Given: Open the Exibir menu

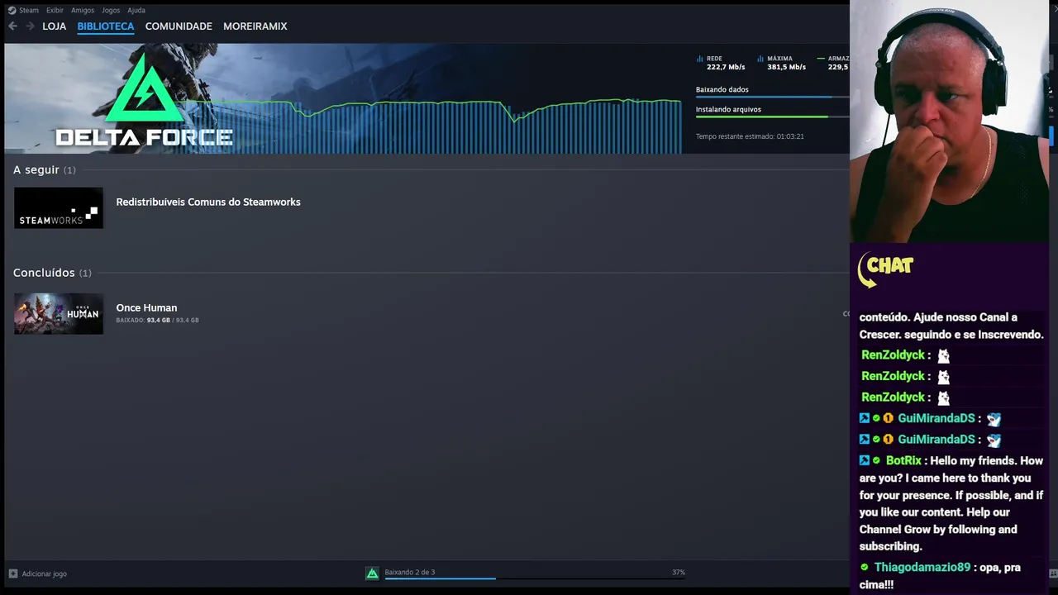Looking at the screenshot, I should click(55, 11).
